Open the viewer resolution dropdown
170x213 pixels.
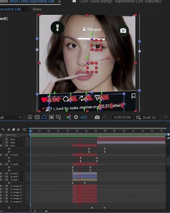[x=11, y=117]
